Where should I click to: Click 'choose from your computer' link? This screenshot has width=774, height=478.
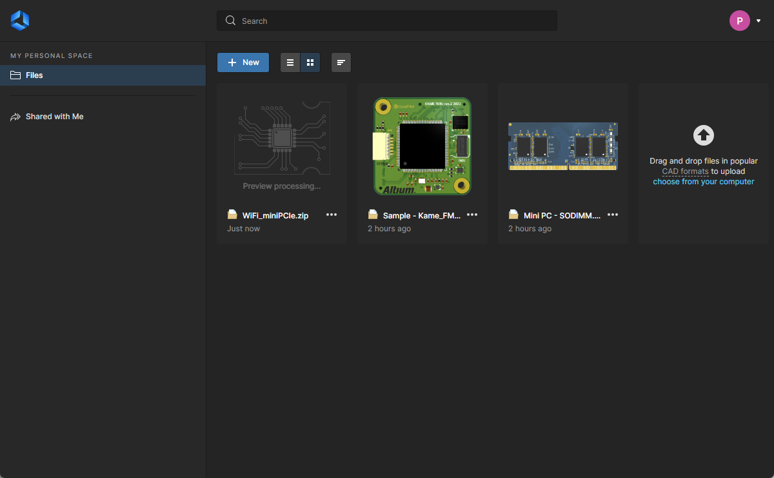point(703,182)
